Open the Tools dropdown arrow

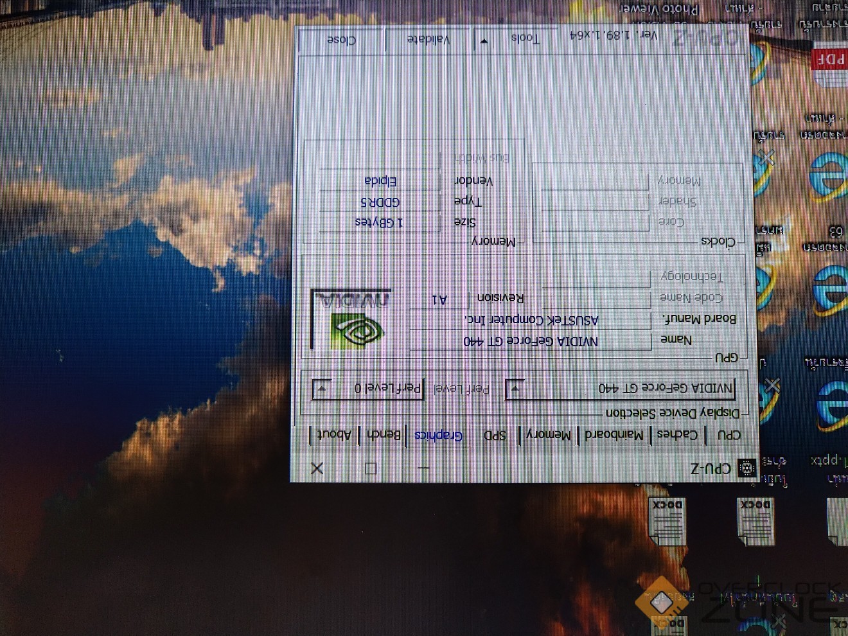tap(484, 40)
